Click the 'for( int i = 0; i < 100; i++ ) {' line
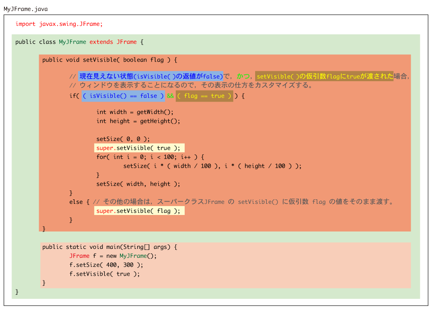This screenshot has width=434, height=314. [150, 157]
